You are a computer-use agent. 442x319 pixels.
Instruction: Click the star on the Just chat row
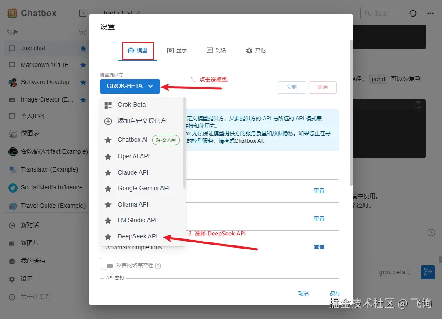[83, 49]
